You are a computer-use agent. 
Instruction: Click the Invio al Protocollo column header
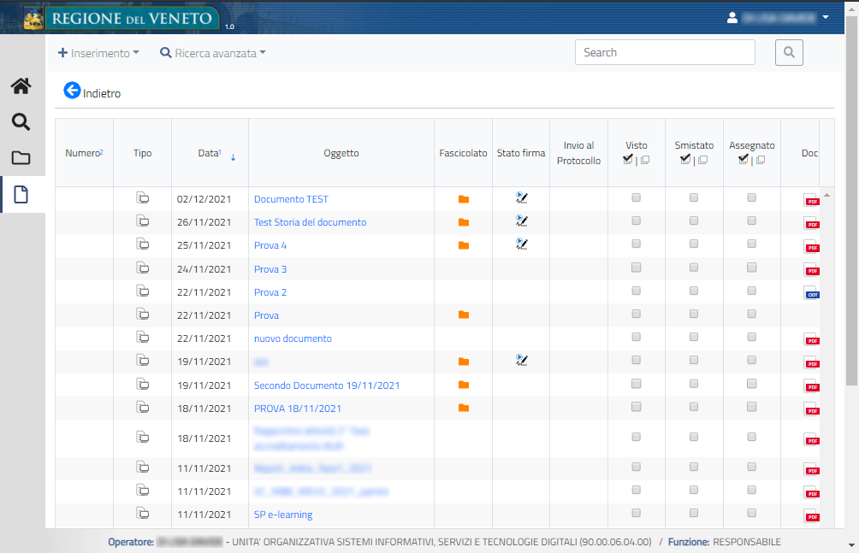578,153
